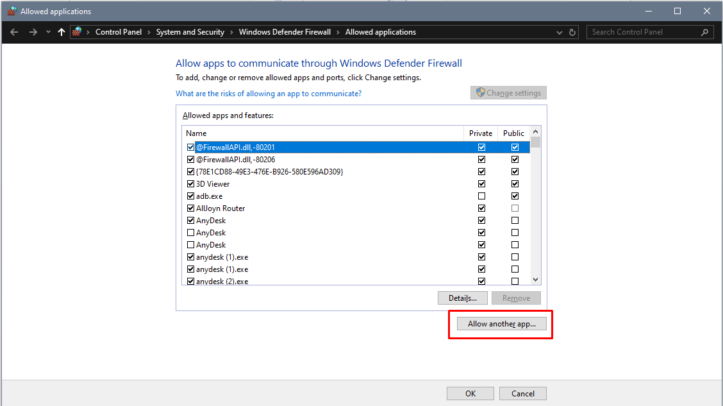The width and height of the screenshot is (723, 406).
Task: Select the @FirewallAPI.dll,-80201 row name
Action: point(235,147)
